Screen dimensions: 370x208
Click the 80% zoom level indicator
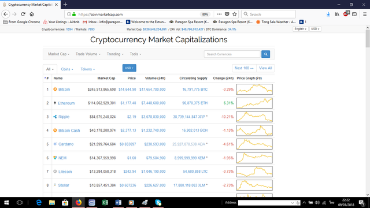point(205,14)
